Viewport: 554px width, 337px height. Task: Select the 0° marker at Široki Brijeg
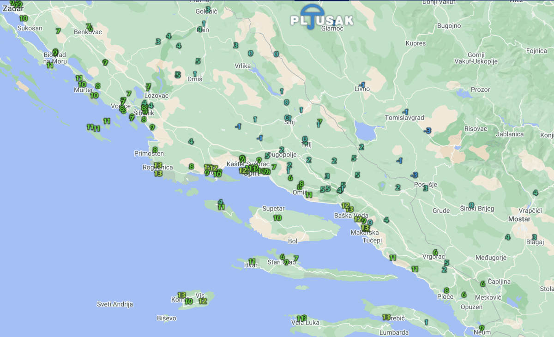[471, 205]
